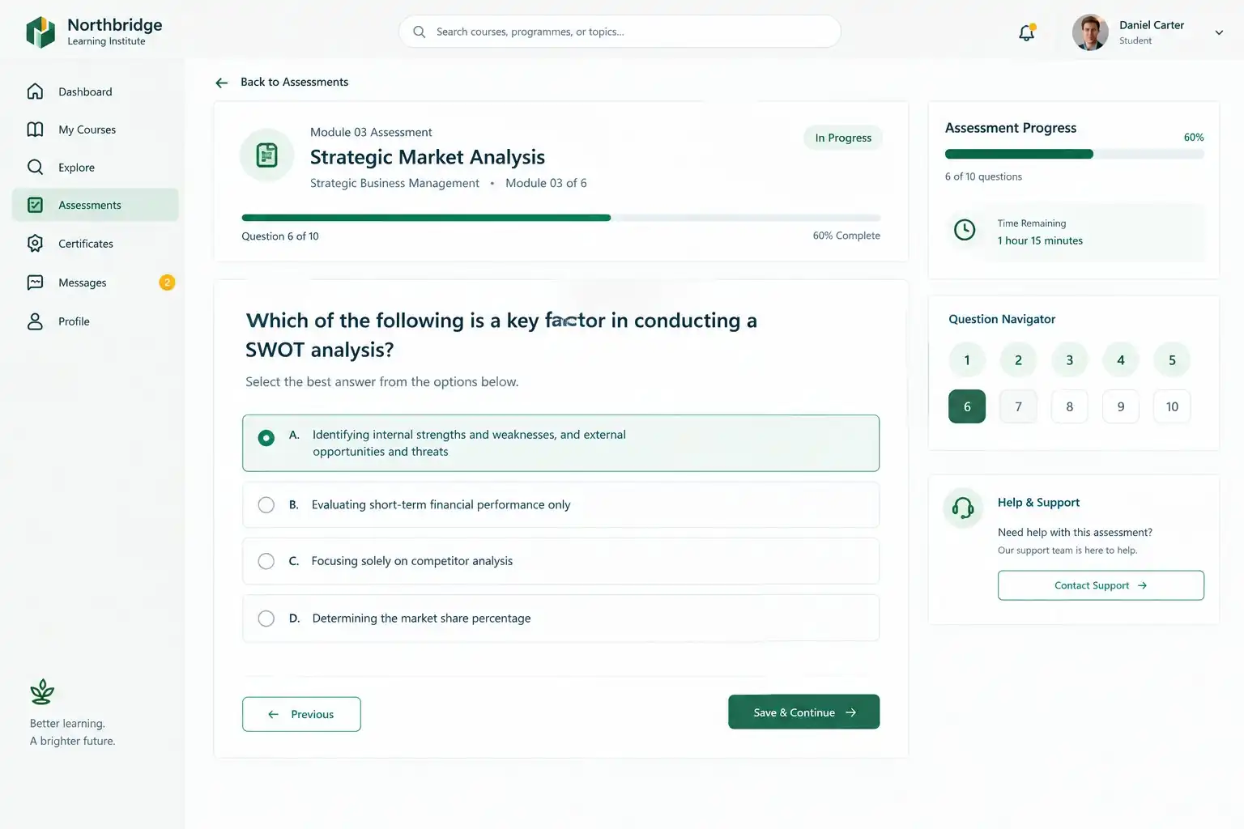Click the Assessment Progress 60% bar
Image resolution: width=1244 pixels, height=829 pixels.
tap(1074, 154)
